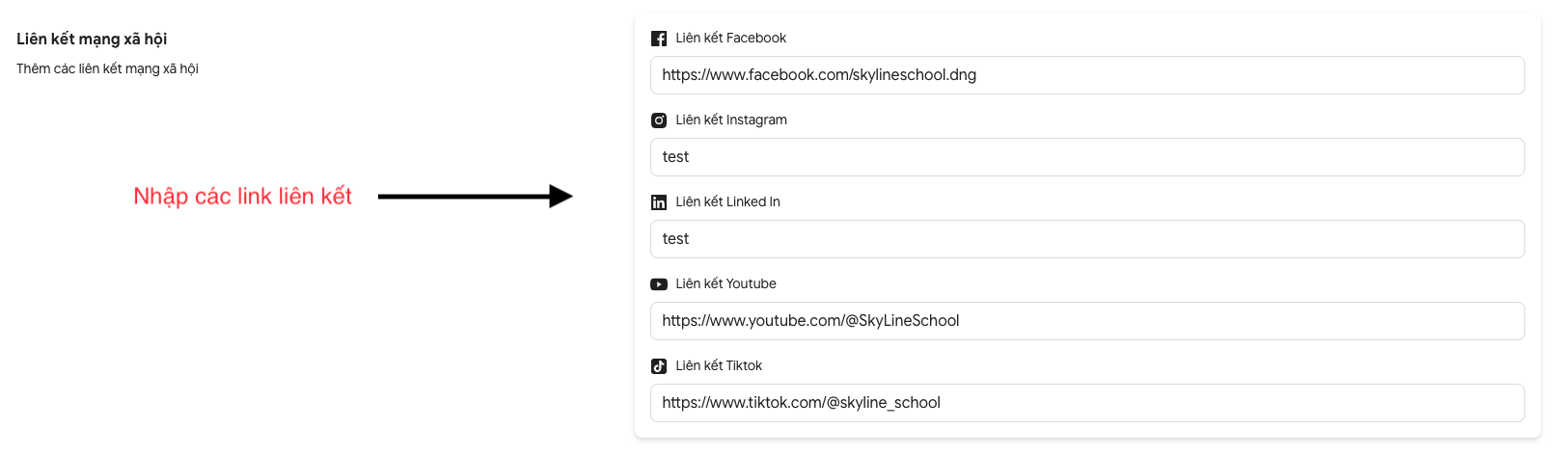Click the "Liên kết Facebook" label
Viewport: 1560px width, 455px height.
(x=730, y=39)
